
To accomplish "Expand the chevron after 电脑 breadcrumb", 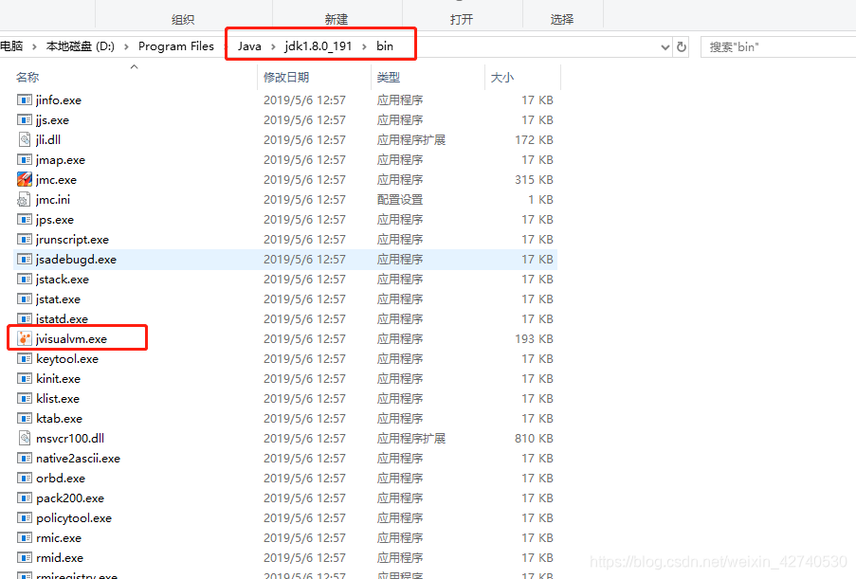I will 34,46.
